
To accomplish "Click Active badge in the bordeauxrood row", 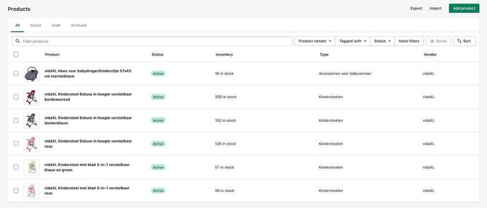I will tap(158, 97).
